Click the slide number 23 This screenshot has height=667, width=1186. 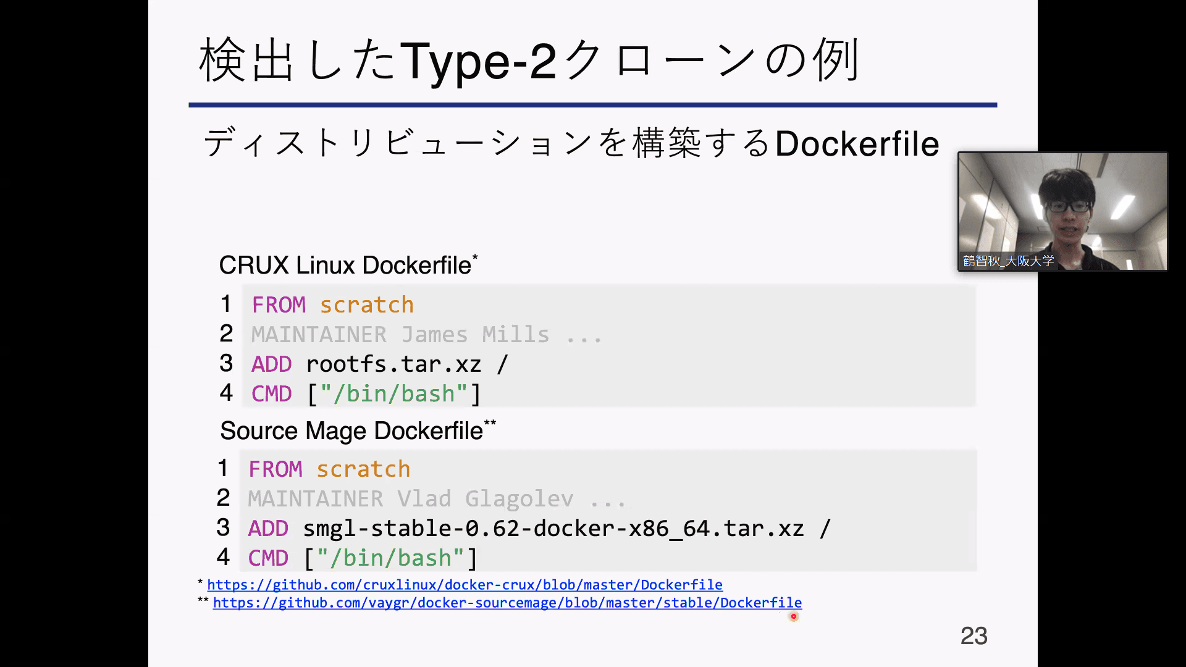coord(974,636)
